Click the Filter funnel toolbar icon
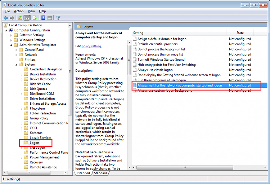270x184 pixels. [x=58, y=18]
